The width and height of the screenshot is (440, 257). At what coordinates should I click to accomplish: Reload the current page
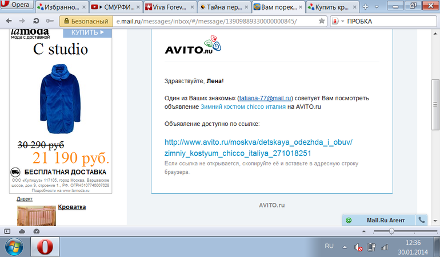[36, 21]
